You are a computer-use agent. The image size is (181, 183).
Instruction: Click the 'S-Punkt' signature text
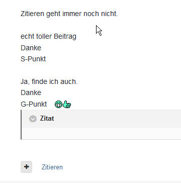(x=33, y=59)
